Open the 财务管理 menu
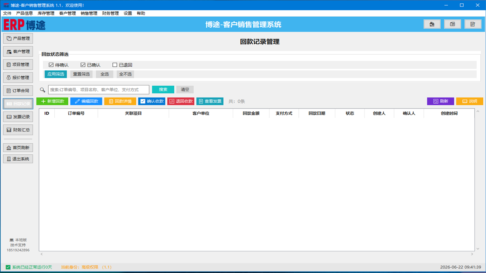The image size is (486, 273). [110, 13]
